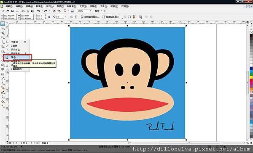Select the Eyedropper tool in toolbox
Image resolution: width=253 pixels, height=153 pixels.
[3, 92]
